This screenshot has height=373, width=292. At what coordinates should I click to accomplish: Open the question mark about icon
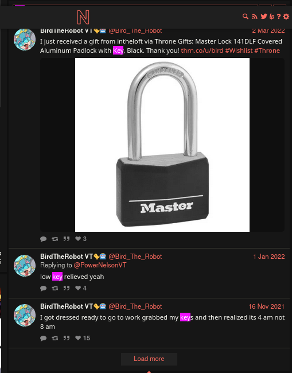point(279,17)
